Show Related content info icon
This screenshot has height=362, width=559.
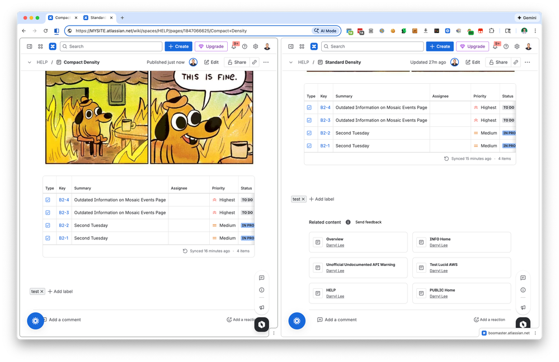(348, 222)
